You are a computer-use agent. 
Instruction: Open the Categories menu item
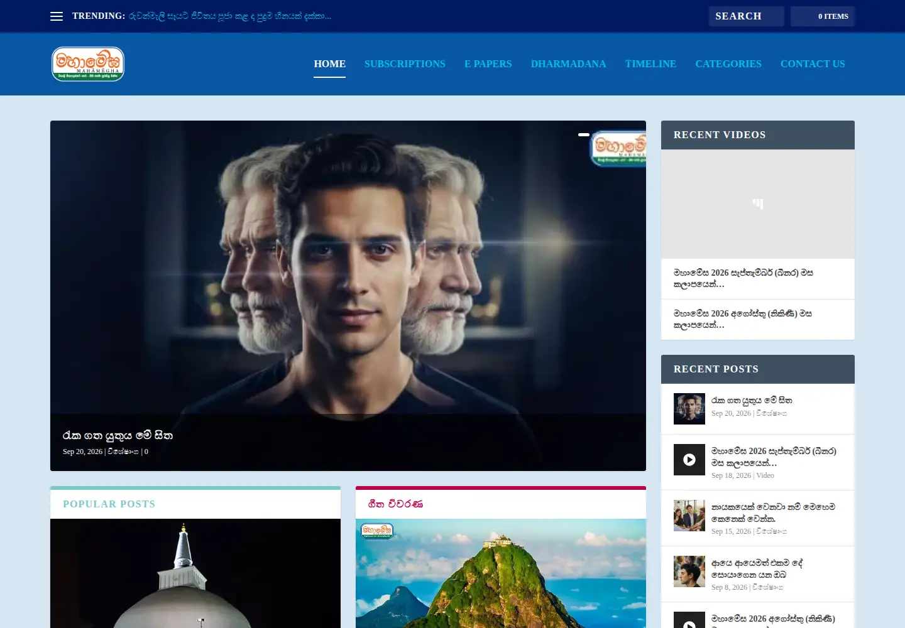(x=728, y=64)
